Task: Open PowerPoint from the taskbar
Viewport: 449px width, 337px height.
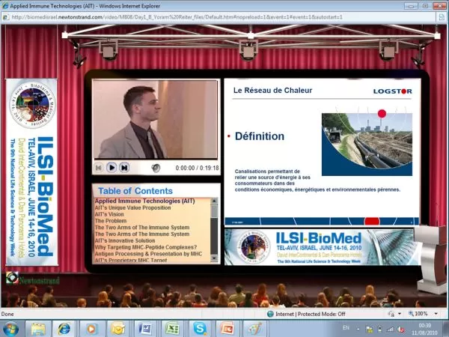Action: tap(227, 329)
